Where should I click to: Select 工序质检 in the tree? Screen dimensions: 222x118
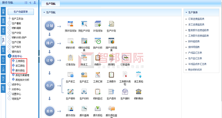tap(20, 61)
